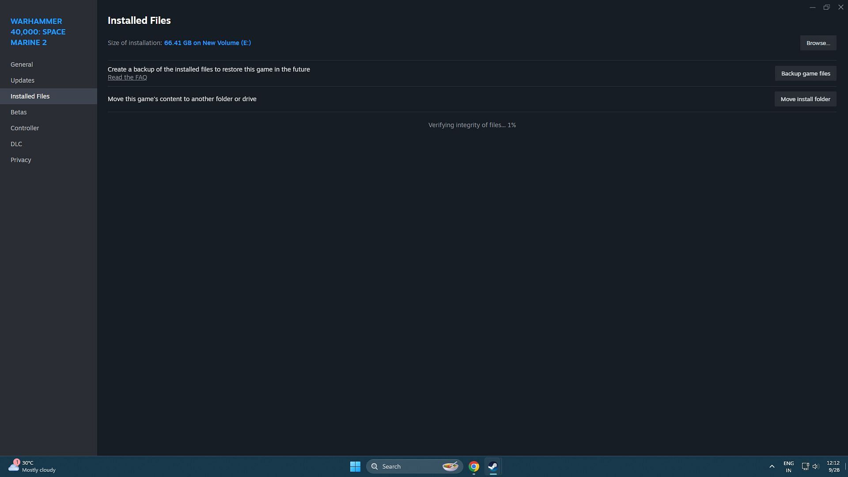
Task: Open the General settings tab
Action: [x=22, y=64]
